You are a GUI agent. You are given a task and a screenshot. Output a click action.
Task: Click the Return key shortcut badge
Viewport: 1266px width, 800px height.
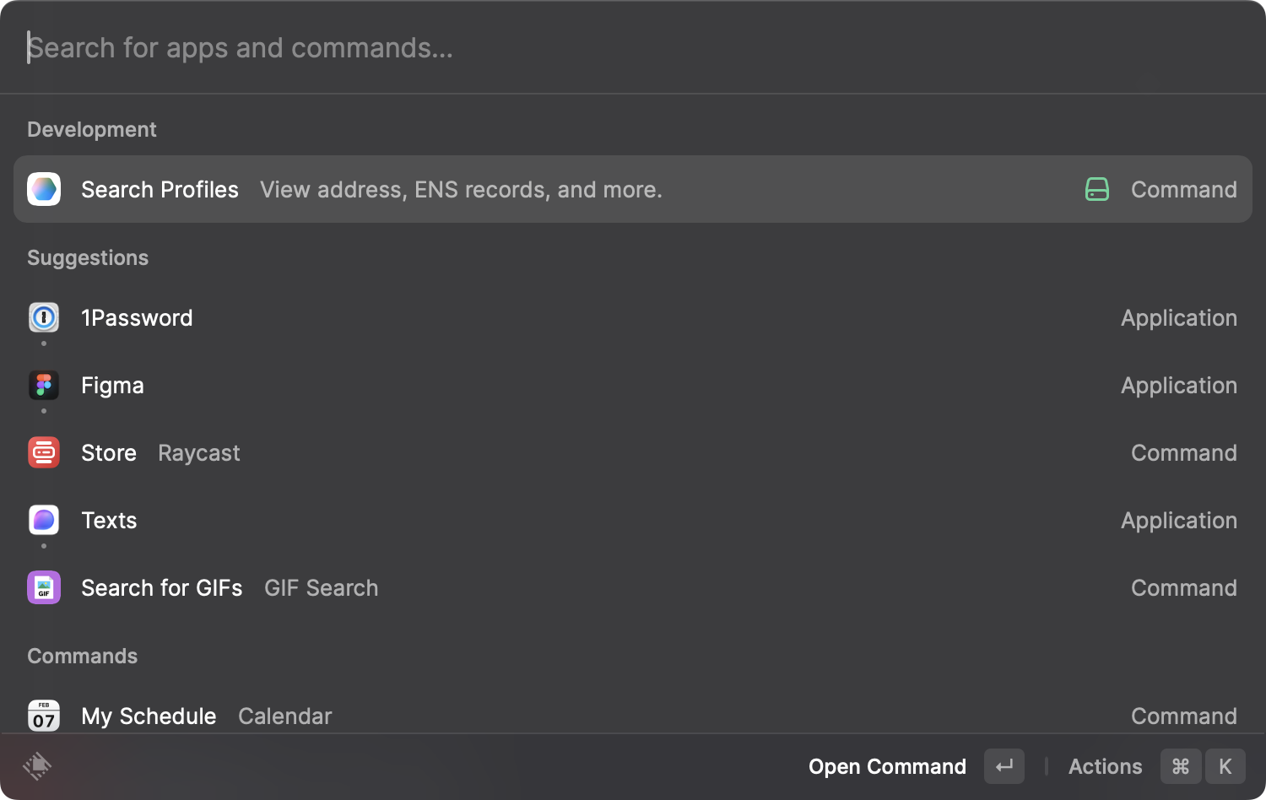click(x=1004, y=766)
